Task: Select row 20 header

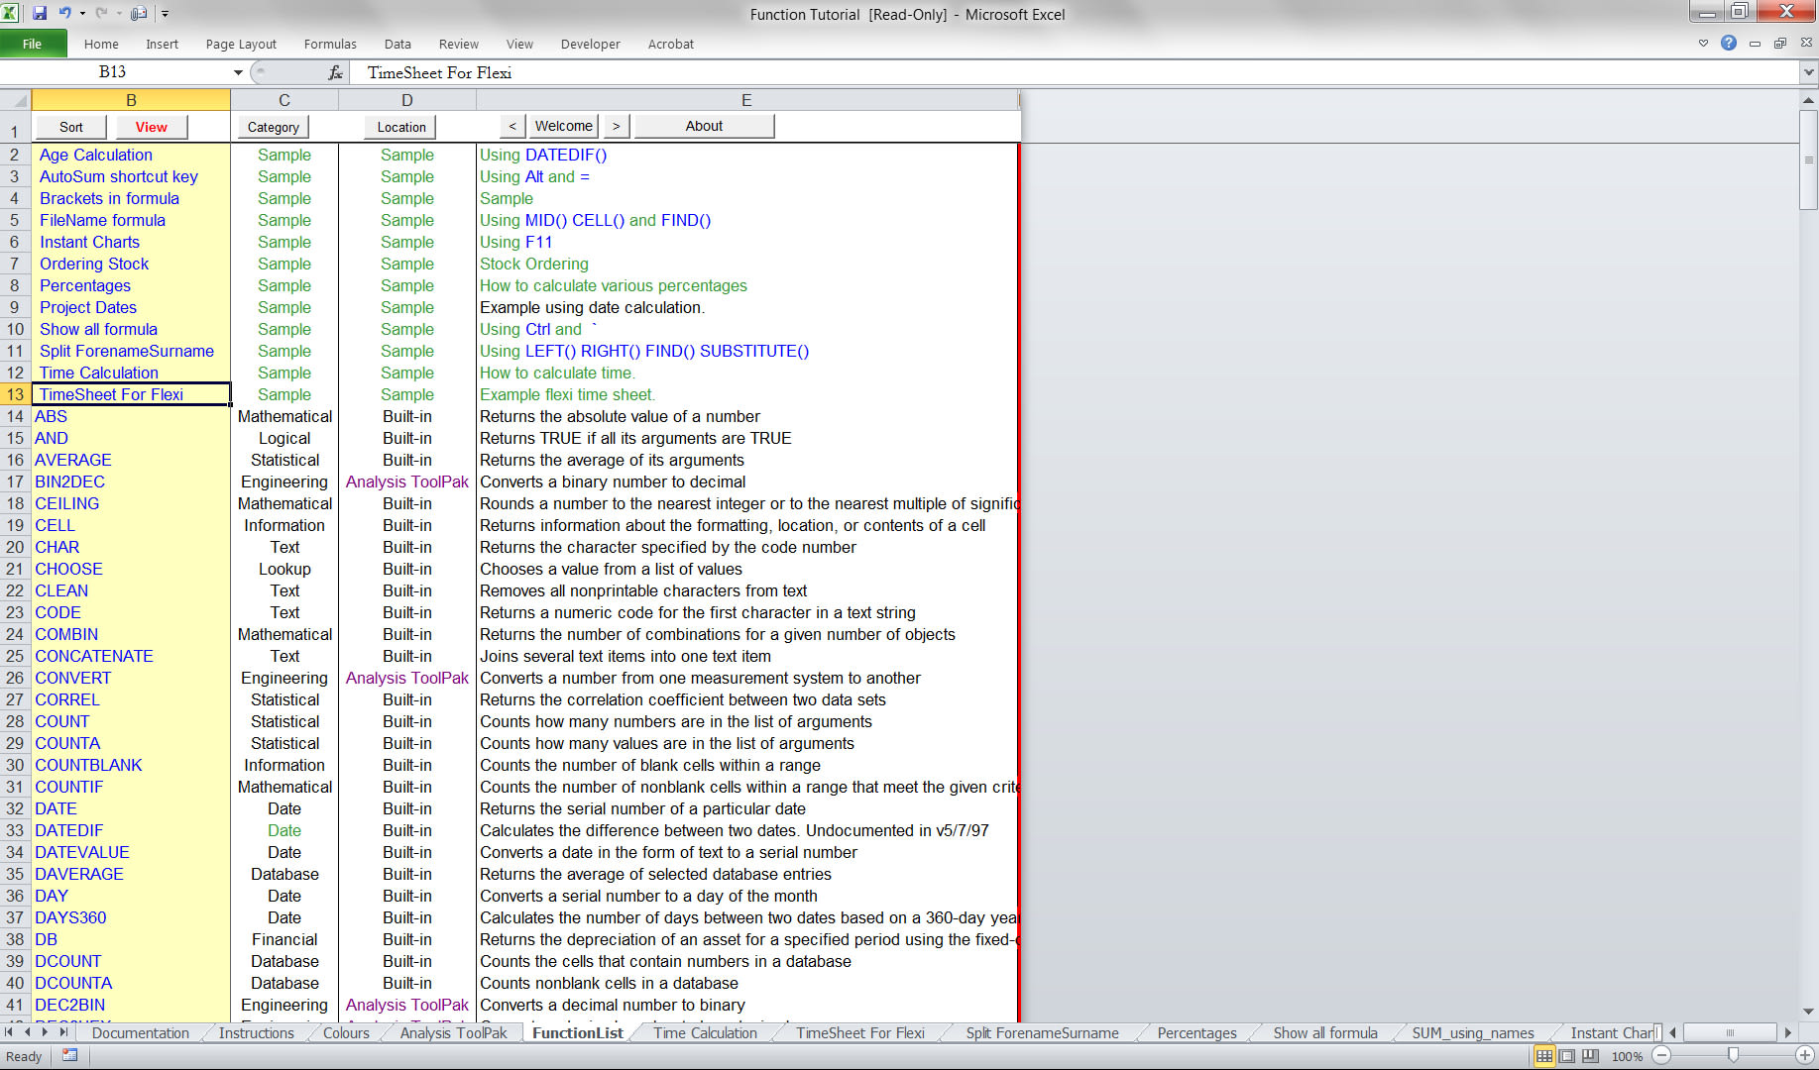Action: 15,547
